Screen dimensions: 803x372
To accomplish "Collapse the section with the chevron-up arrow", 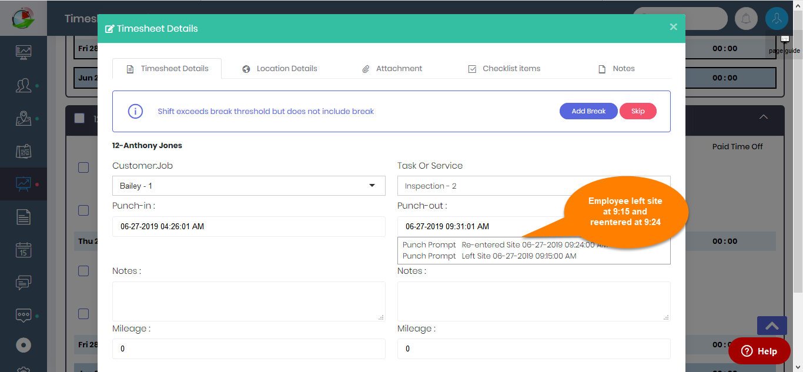I will click(763, 117).
